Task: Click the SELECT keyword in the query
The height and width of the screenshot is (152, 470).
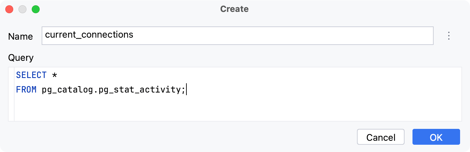Action: click(x=31, y=75)
